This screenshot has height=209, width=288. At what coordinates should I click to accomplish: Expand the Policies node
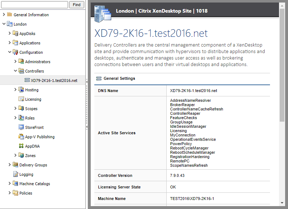click(x=10, y=193)
